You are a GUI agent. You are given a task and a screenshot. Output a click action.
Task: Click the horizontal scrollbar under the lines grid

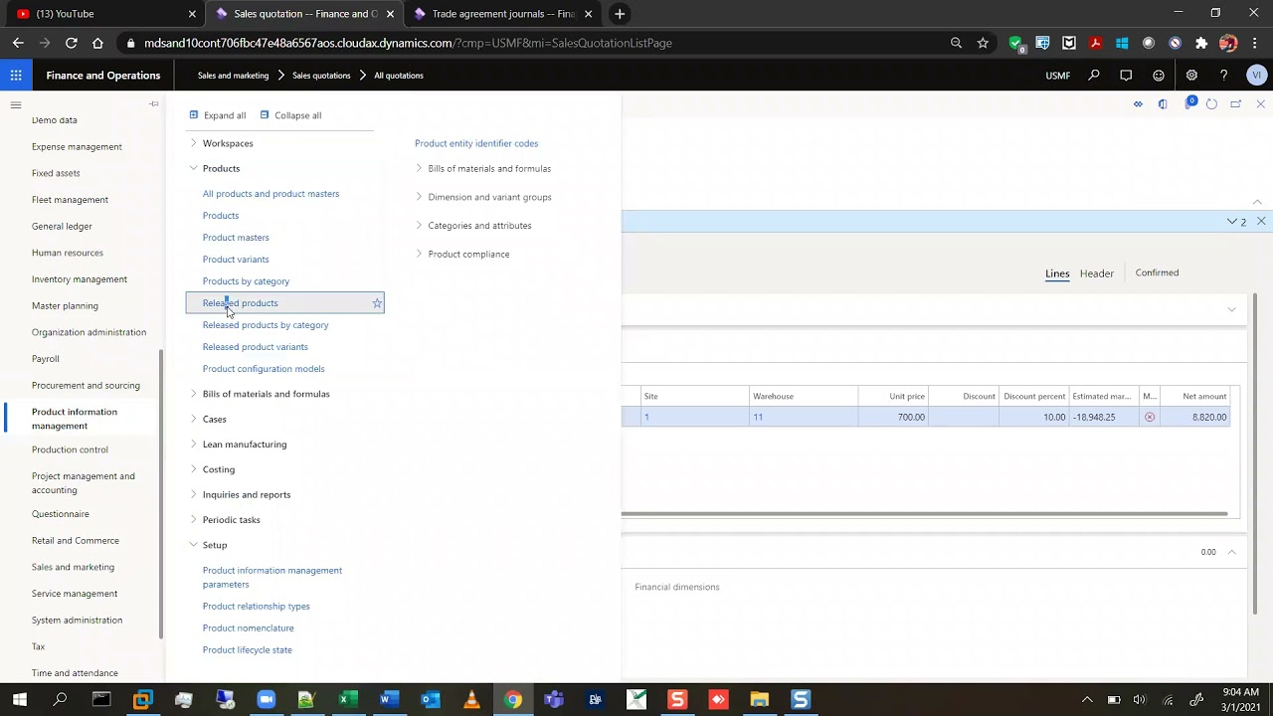click(x=925, y=514)
